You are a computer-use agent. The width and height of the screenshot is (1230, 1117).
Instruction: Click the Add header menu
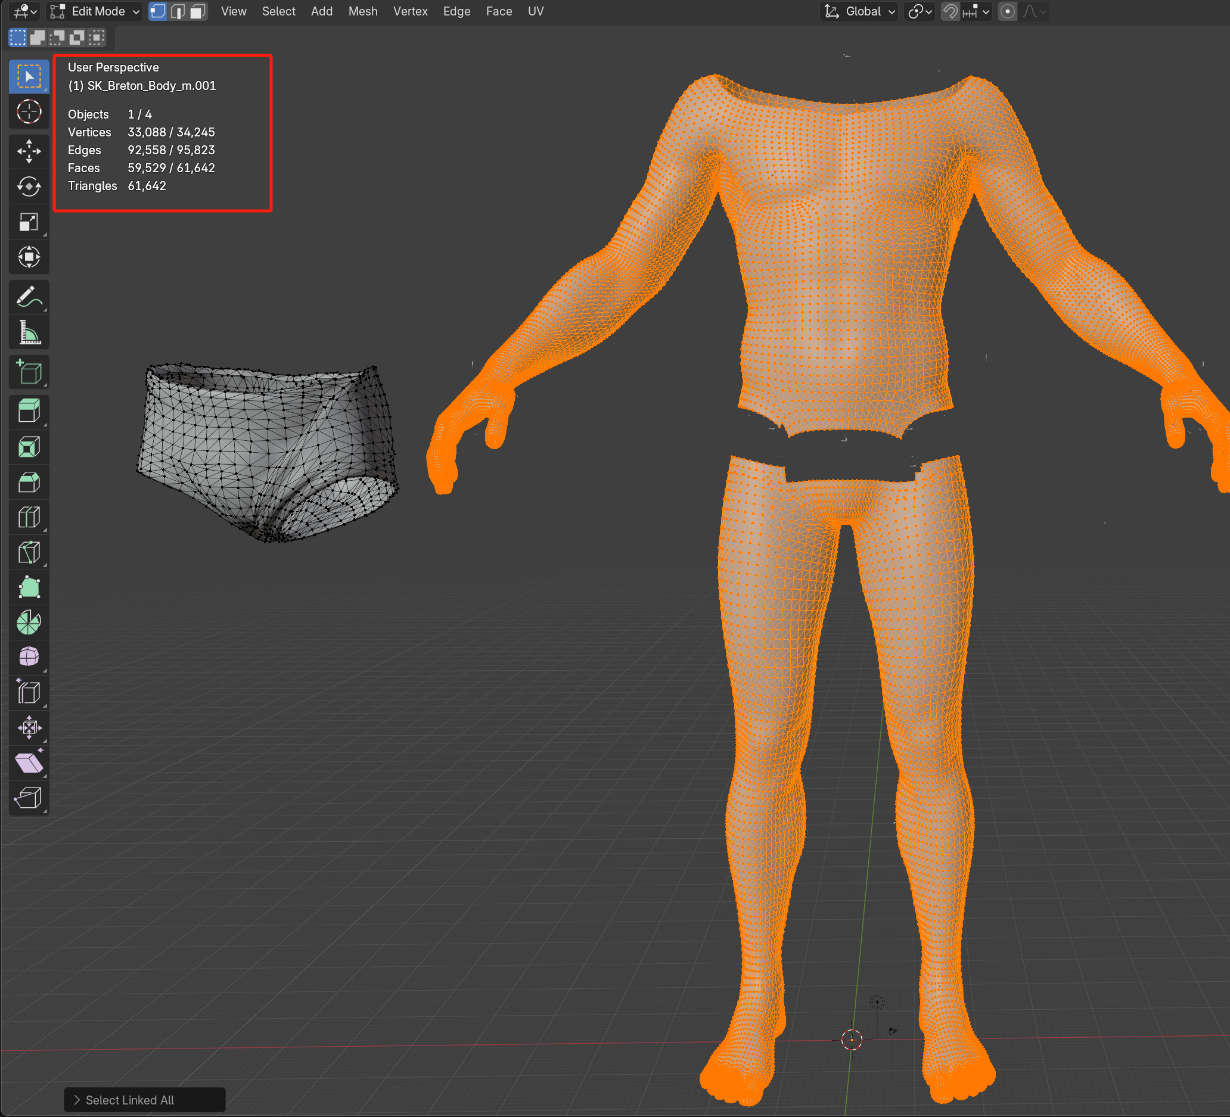322,11
